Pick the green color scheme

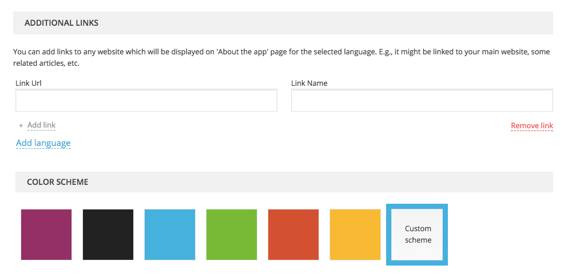pyautogui.click(x=232, y=235)
